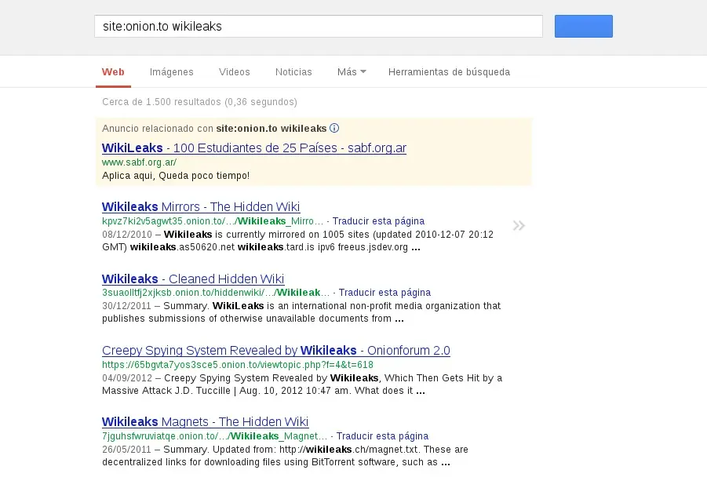Click Traducir esta página for Wikileaks Mirrors
This screenshot has height=481, width=707.
[378, 221]
